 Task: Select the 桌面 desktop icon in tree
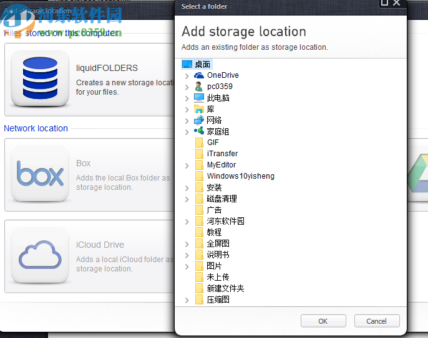(x=187, y=64)
